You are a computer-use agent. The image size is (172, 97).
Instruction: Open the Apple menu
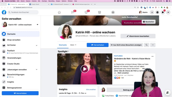pyautogui.click(x=2, y=1)
